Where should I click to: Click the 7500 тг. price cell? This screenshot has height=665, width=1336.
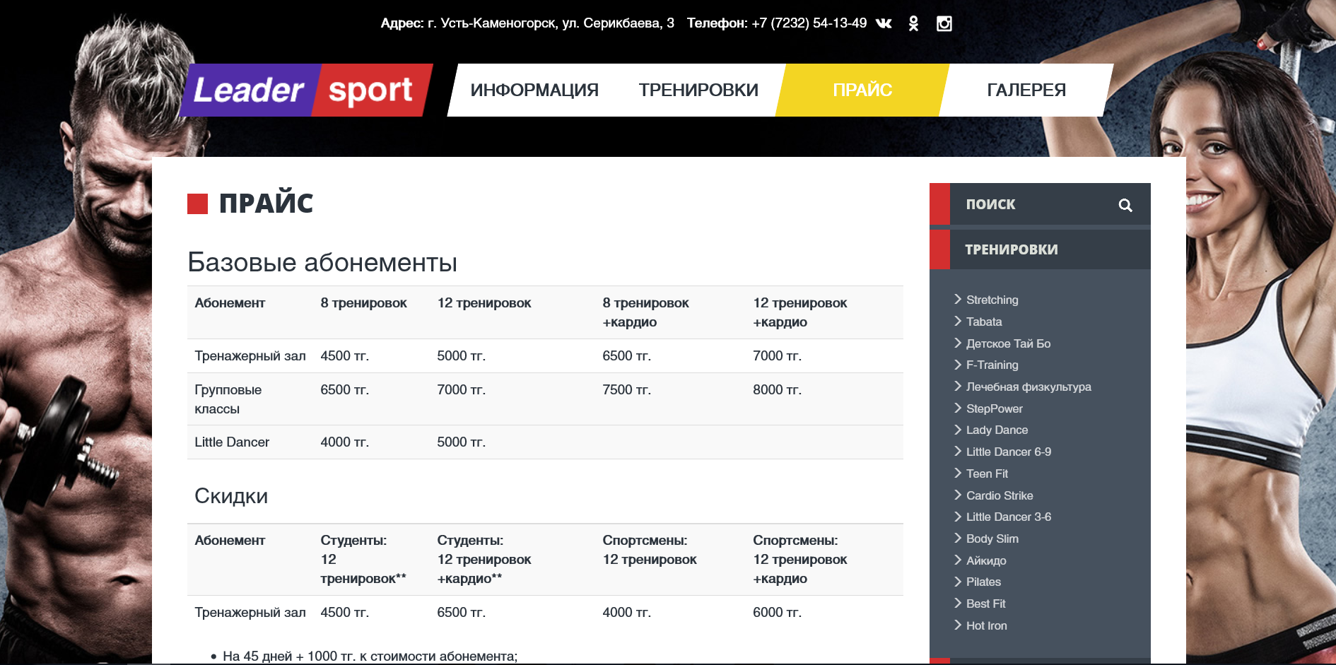[x=626, y=390]
